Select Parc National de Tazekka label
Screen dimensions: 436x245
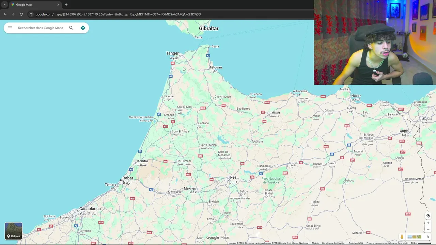coord(271,180)
